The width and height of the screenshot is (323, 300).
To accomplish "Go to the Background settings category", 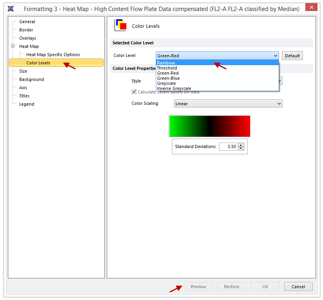I will (31, 79).
